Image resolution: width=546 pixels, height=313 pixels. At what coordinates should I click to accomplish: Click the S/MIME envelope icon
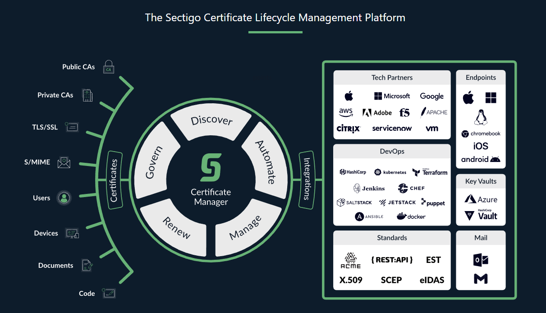click(64, 162)
